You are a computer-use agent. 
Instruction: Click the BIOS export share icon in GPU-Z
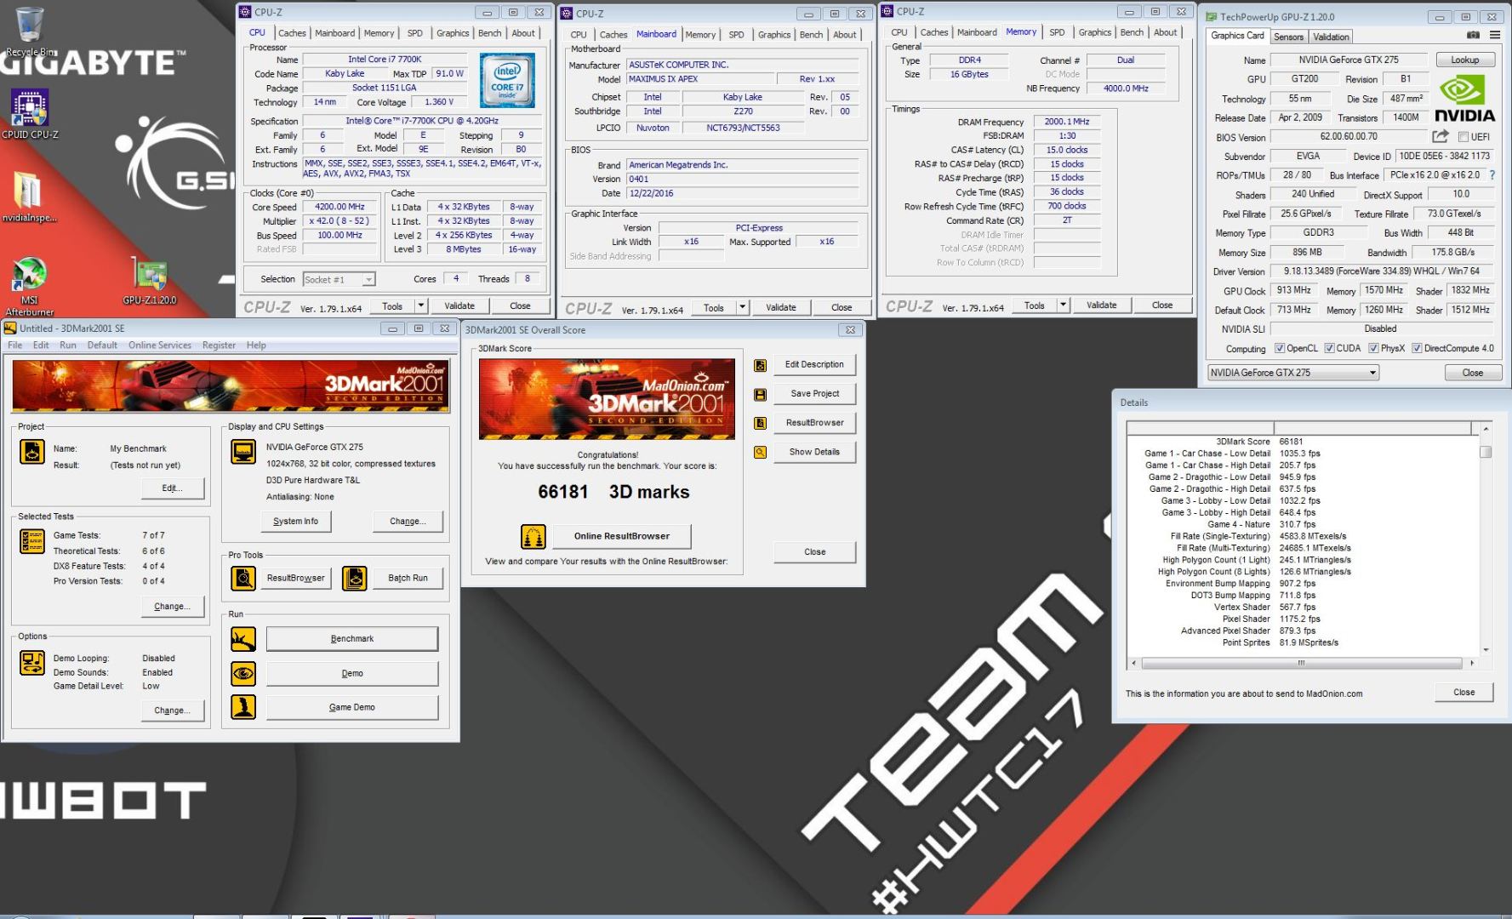(1441, 136)
